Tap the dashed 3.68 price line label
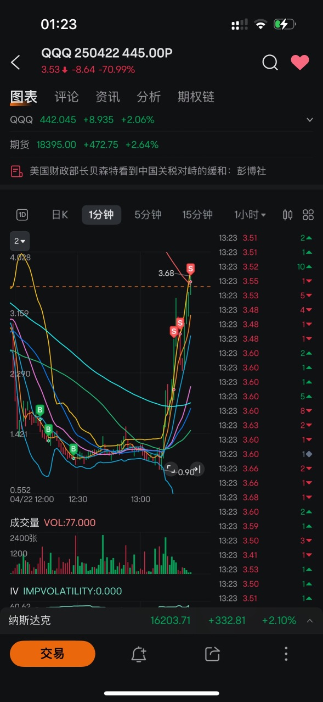The width and height of the screenshot is (323, 702). click(166, 273)
